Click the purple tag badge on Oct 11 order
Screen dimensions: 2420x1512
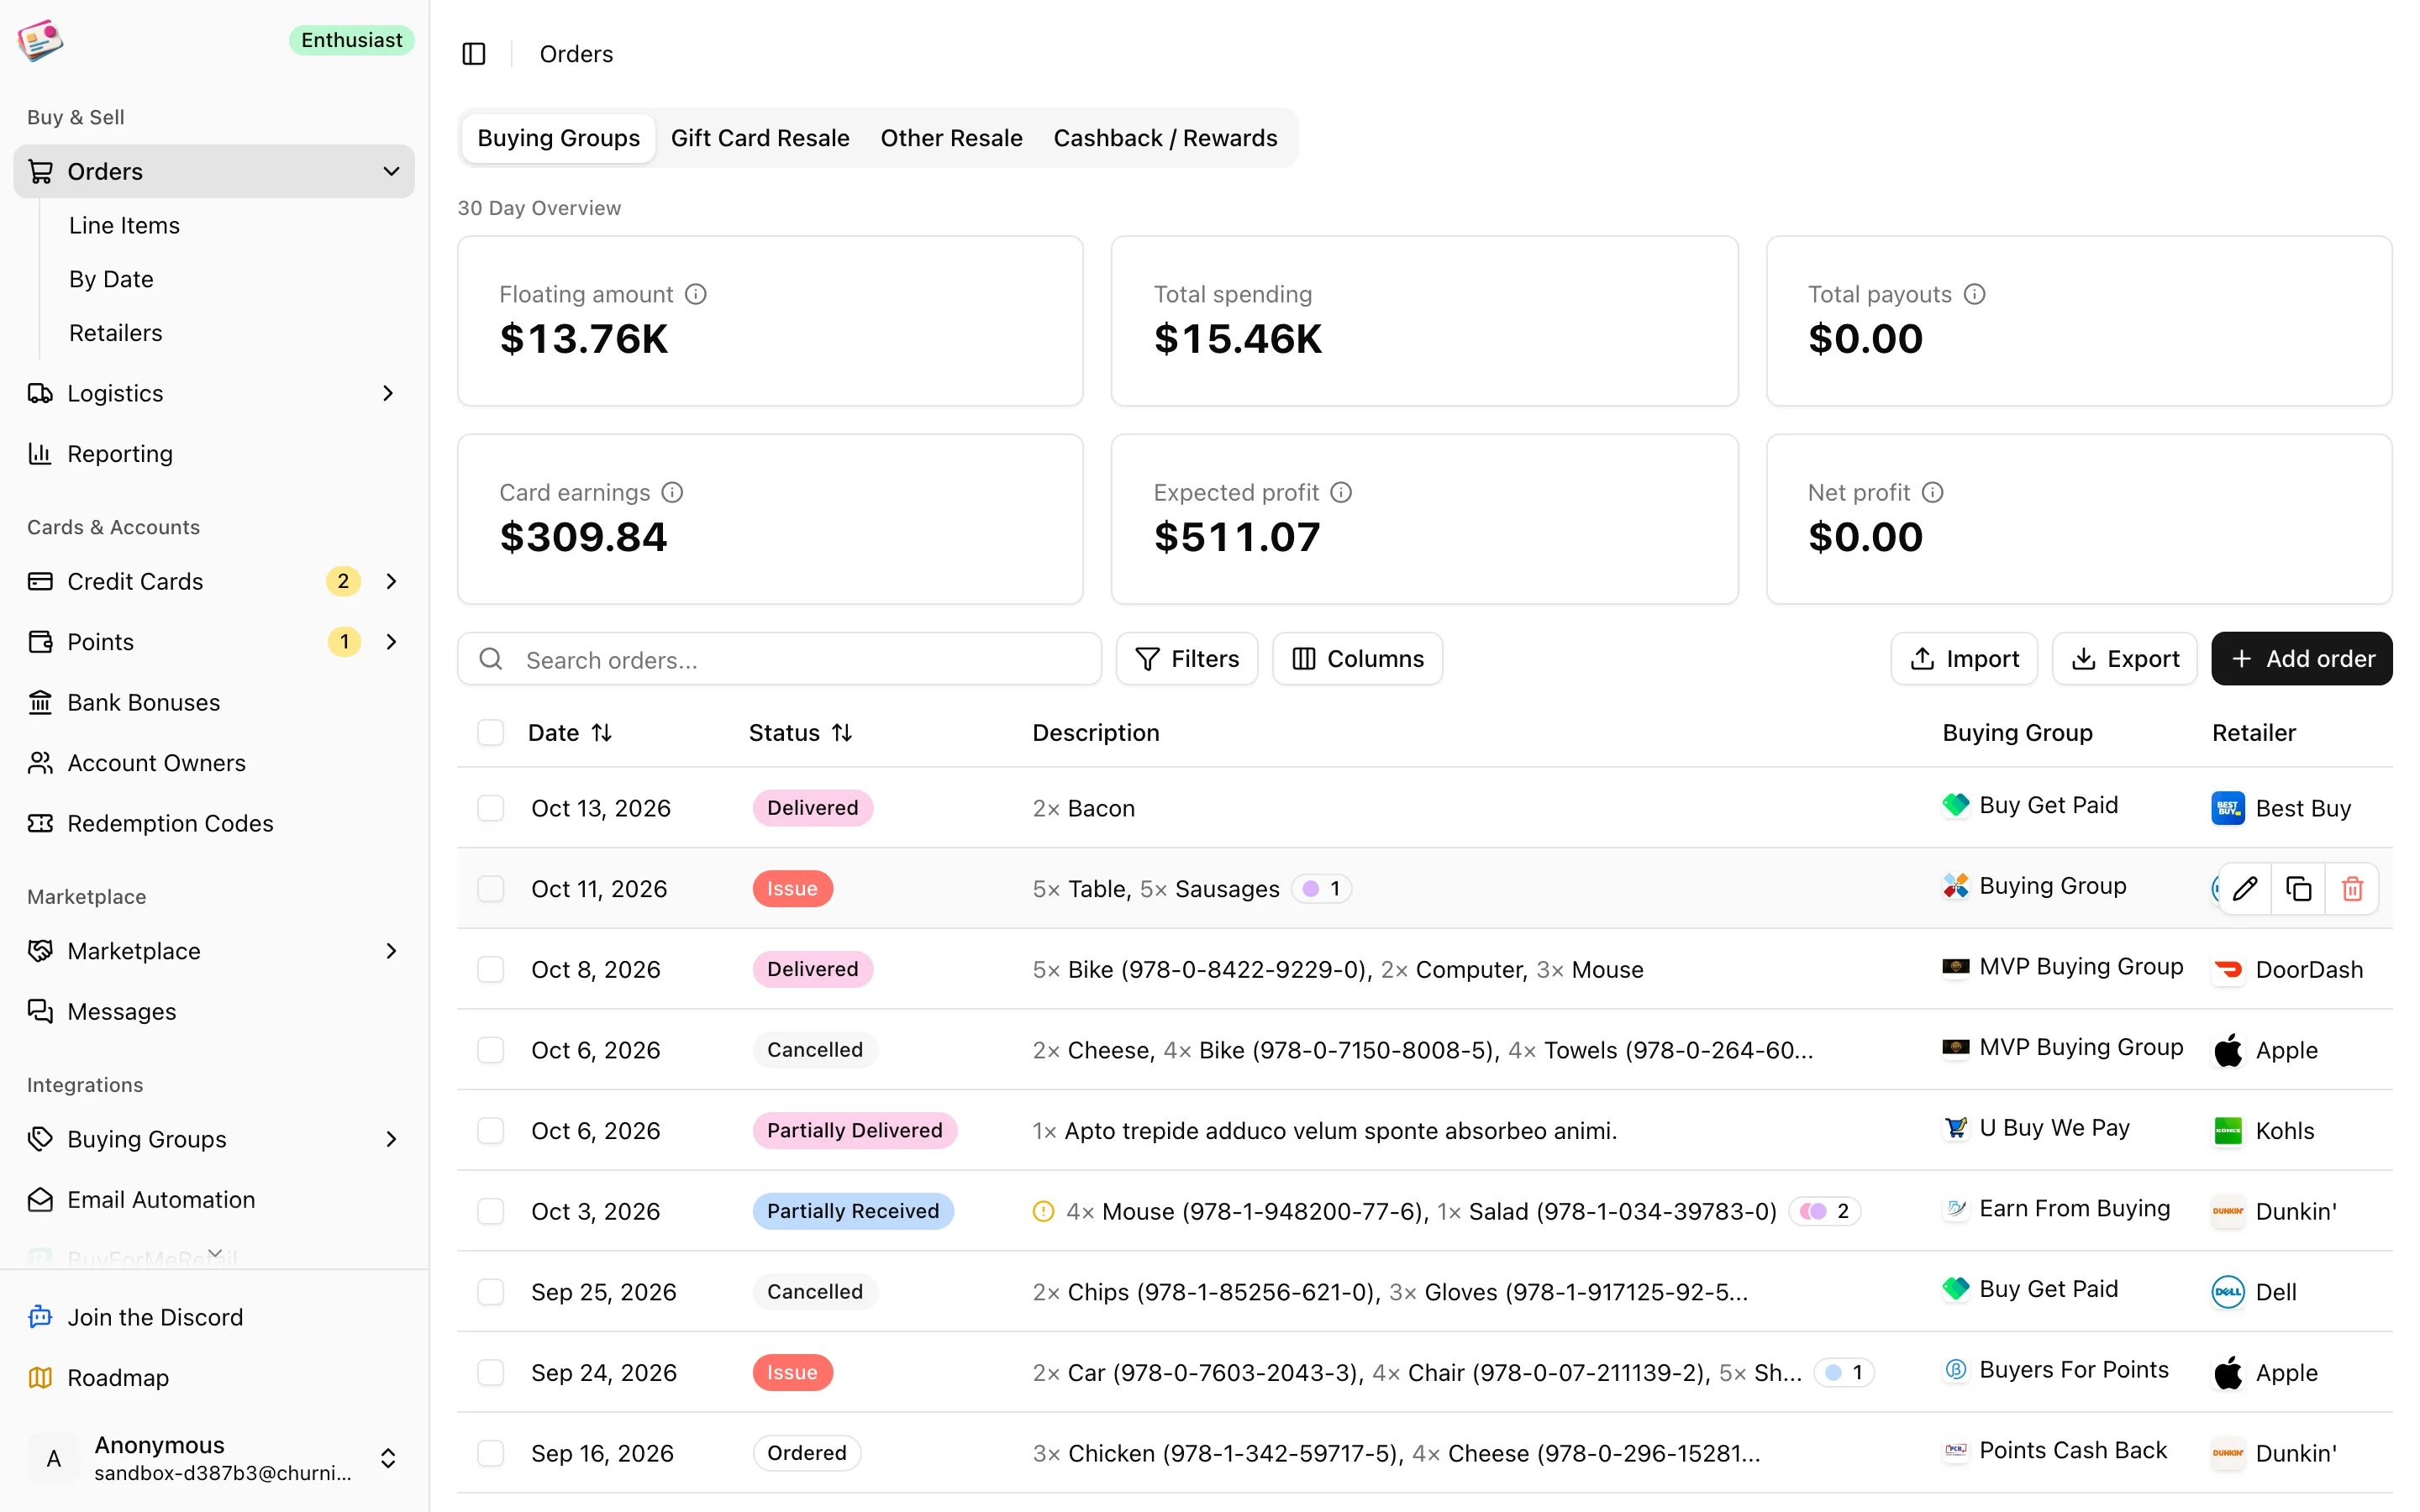[1321, 888]
